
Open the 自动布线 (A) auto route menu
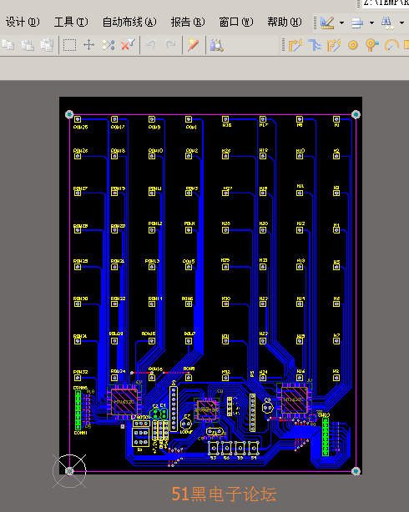point(129,22)
